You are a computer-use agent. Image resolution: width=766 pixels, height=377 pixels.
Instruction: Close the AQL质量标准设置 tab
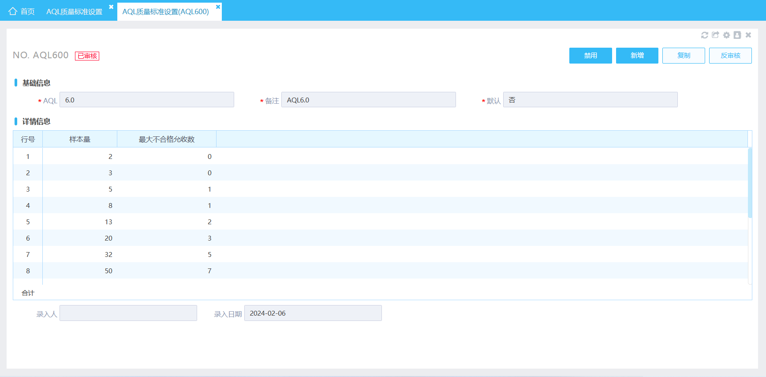click(111, 7)
